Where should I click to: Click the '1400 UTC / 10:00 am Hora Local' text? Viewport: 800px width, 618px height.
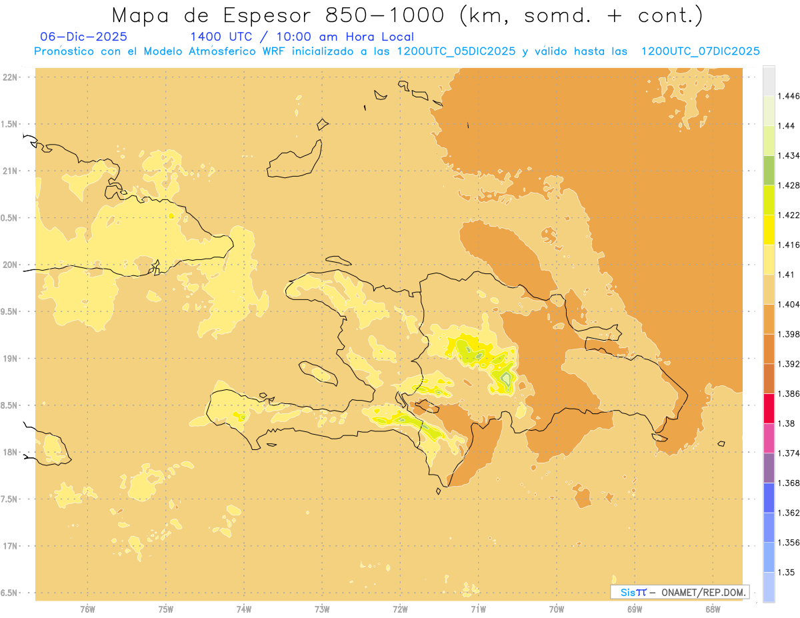[x=302, y=37]
